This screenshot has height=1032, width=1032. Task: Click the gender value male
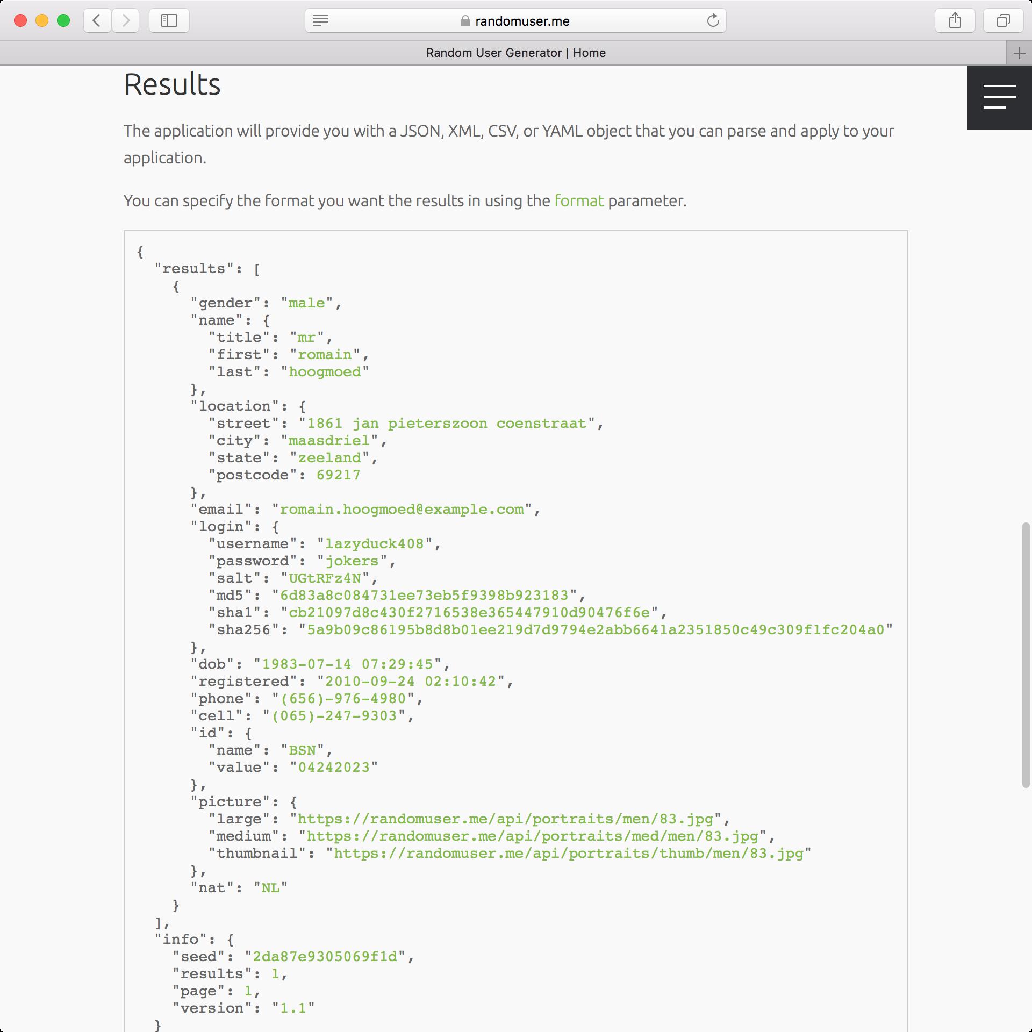[x=306, y=303]
